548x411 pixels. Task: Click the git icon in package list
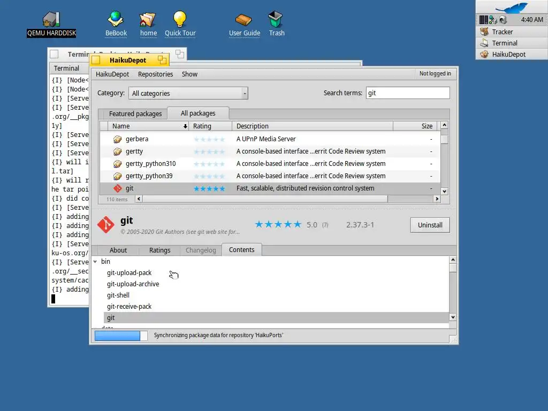117,188
